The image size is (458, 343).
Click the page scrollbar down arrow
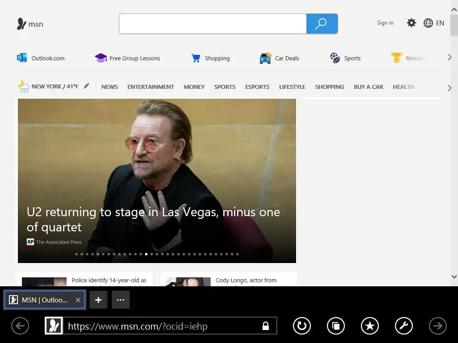click(454, 276)
